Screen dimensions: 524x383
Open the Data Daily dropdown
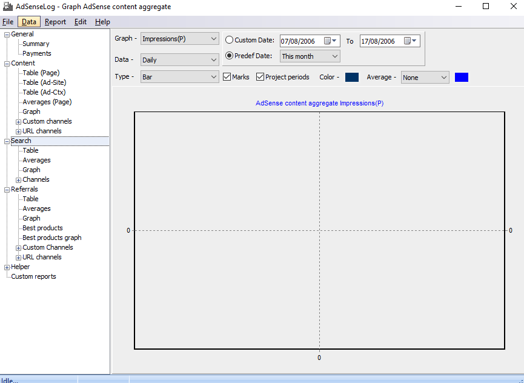(180, 60)
